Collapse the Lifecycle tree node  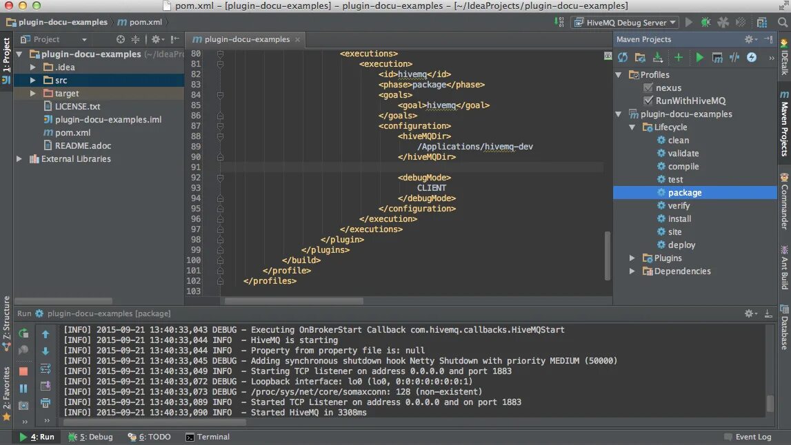click(632, 127)
